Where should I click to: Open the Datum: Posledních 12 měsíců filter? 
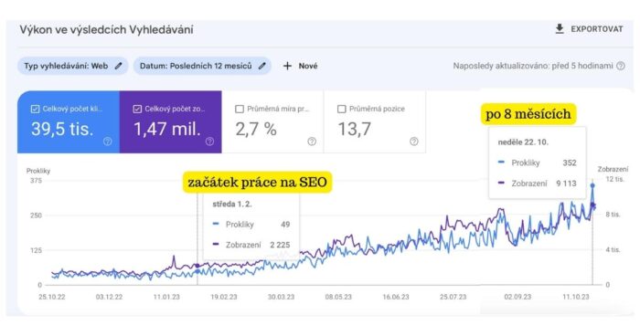tap(202, 66)
